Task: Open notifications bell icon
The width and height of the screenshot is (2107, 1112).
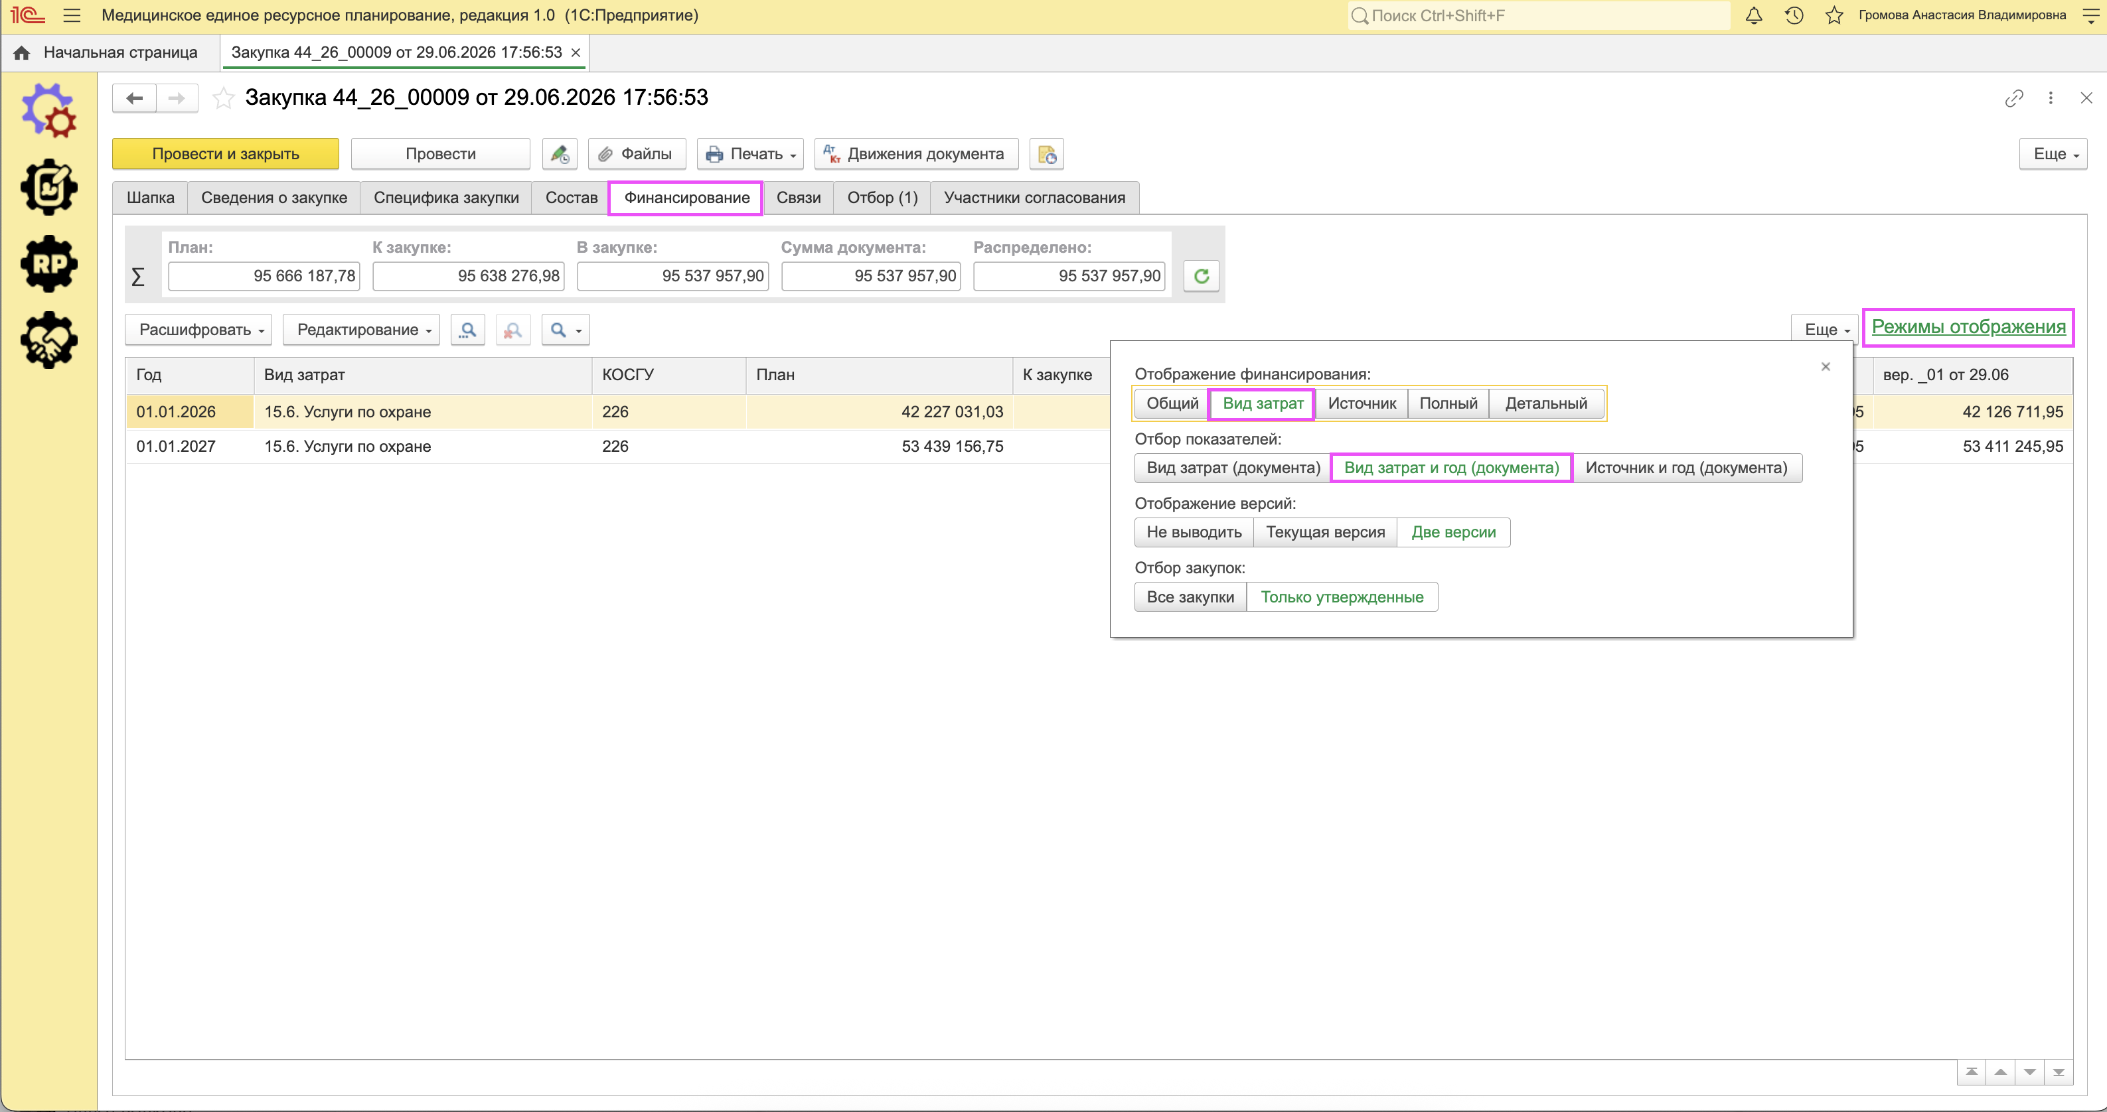Action: pos(1754,15)
